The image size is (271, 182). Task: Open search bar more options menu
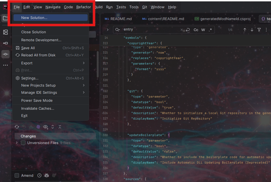pyautogui.click(x=266, y=30)
